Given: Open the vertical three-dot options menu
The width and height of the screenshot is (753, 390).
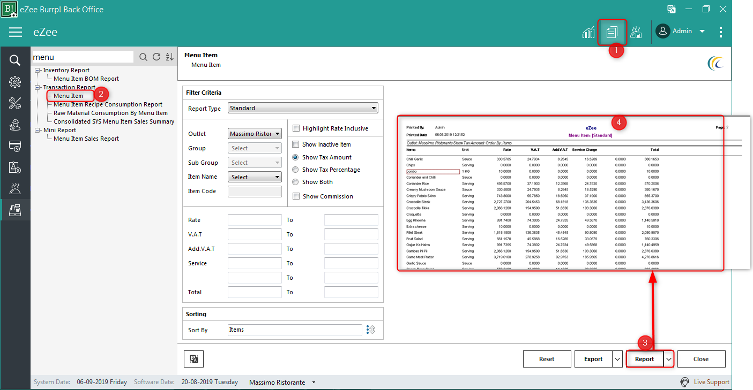Looking at the screenshot, I should pyautogui.click(x=721, y=32).
